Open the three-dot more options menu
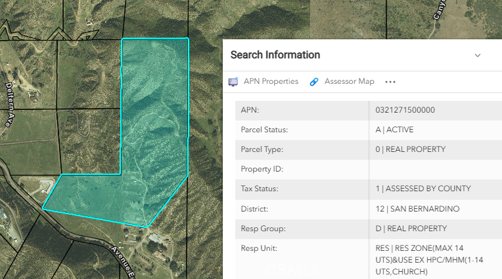The width and height of the screenshot is (502, 279). tap(390, 82)
